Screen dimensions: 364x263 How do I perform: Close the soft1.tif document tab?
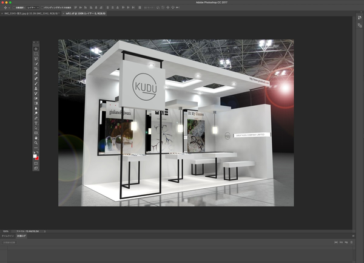(x=63, y=13)
